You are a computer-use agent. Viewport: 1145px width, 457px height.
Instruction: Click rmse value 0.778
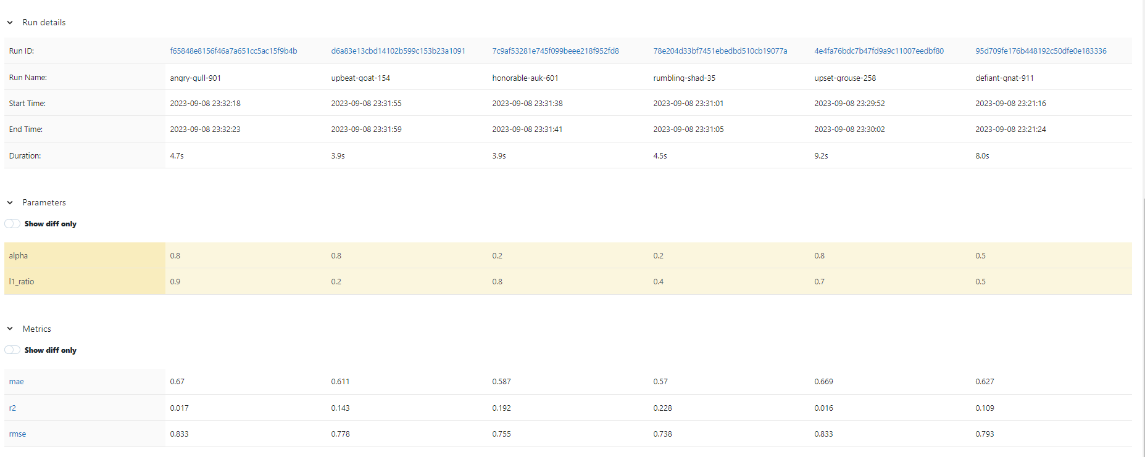click(x=340, y=434)
